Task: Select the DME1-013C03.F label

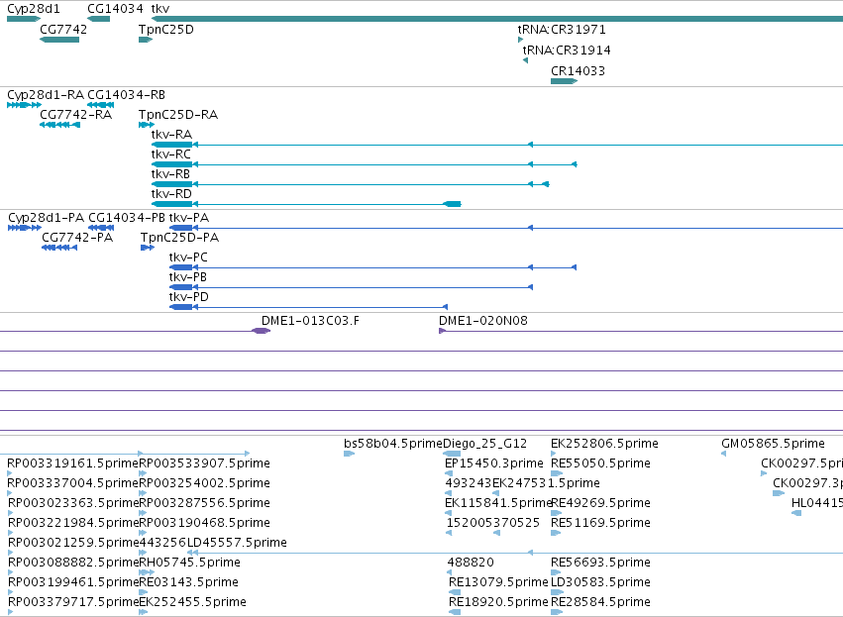Action: pyautogui.click(x=310, y=321)
